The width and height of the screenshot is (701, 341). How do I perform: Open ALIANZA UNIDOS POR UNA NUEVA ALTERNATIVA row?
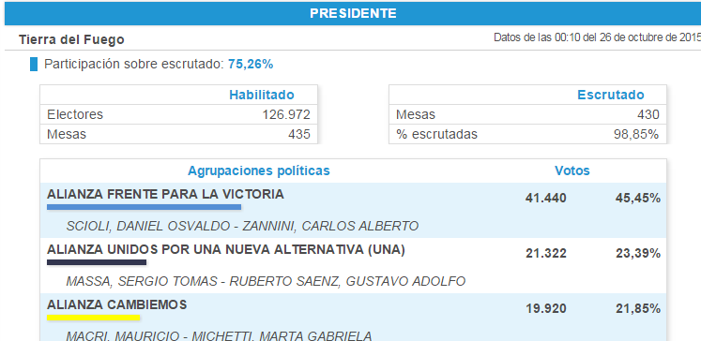(x=353, y=265)
